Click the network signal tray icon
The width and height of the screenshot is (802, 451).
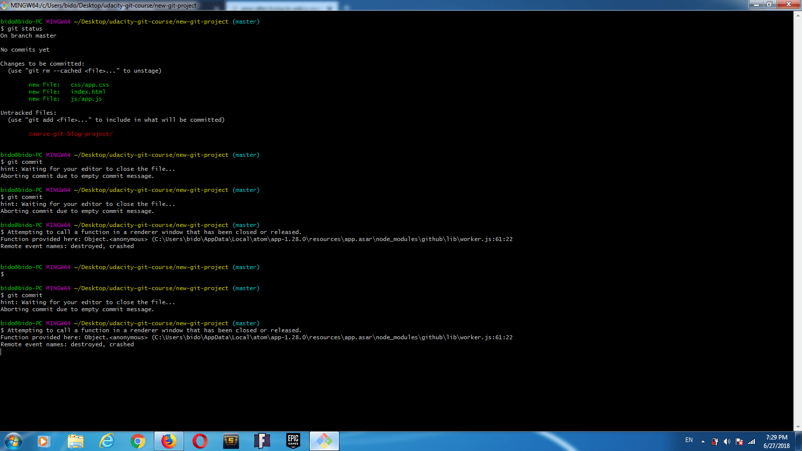pos(751,441)
